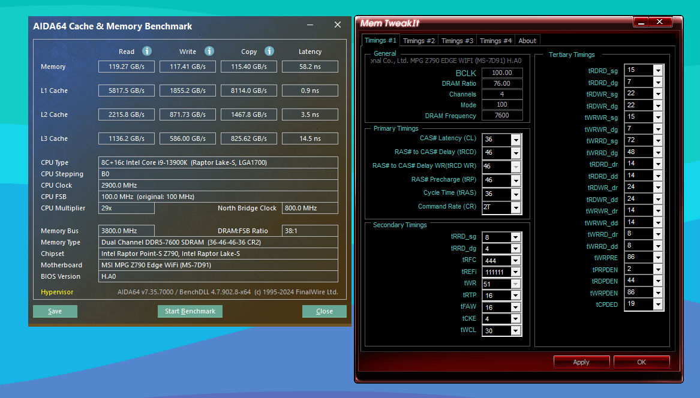Expand the RAS# Precharge (tRP) dropdown
This screenshot has height=398, width=700.
point(516,180)
